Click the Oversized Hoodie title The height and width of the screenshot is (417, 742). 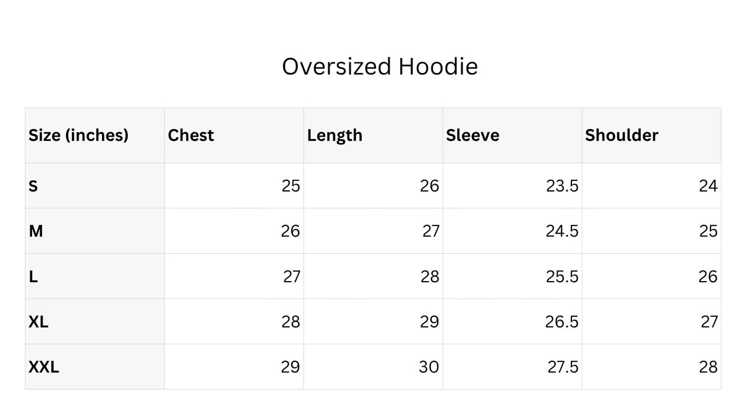click(x=380, y=66)
